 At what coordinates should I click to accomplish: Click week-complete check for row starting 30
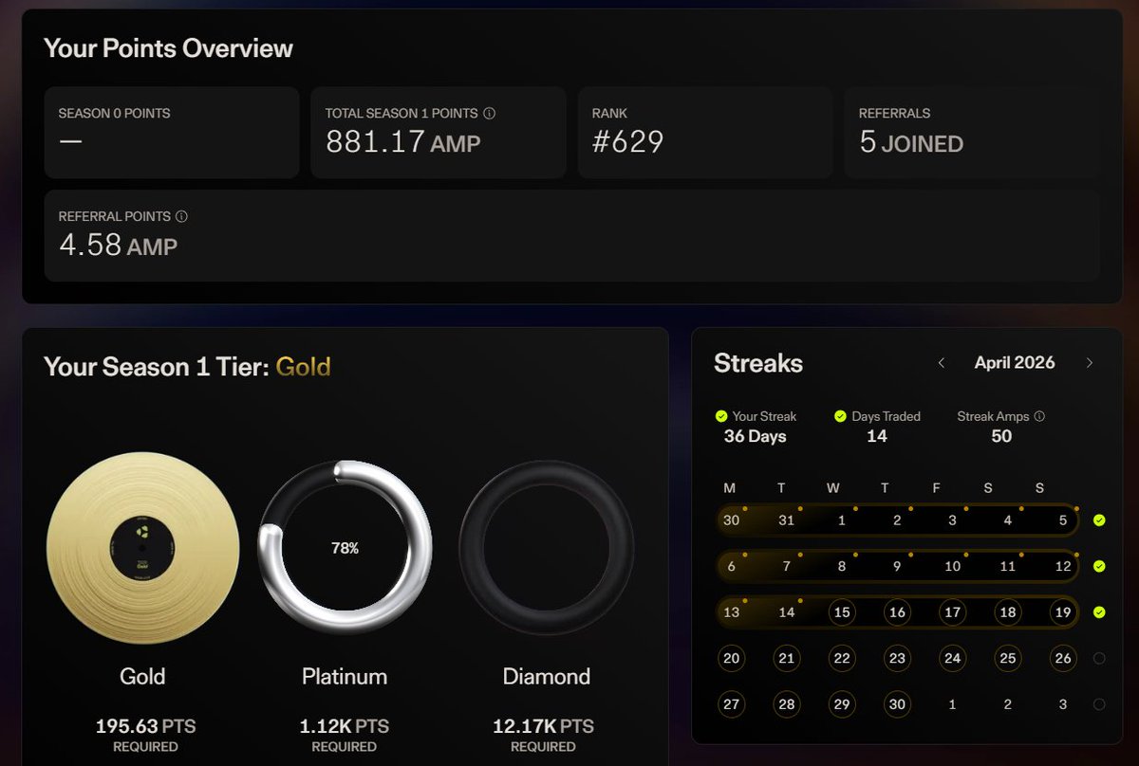click(1099, 520)
